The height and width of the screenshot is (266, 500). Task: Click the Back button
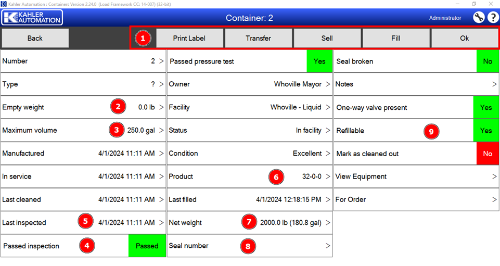(35, 39)
